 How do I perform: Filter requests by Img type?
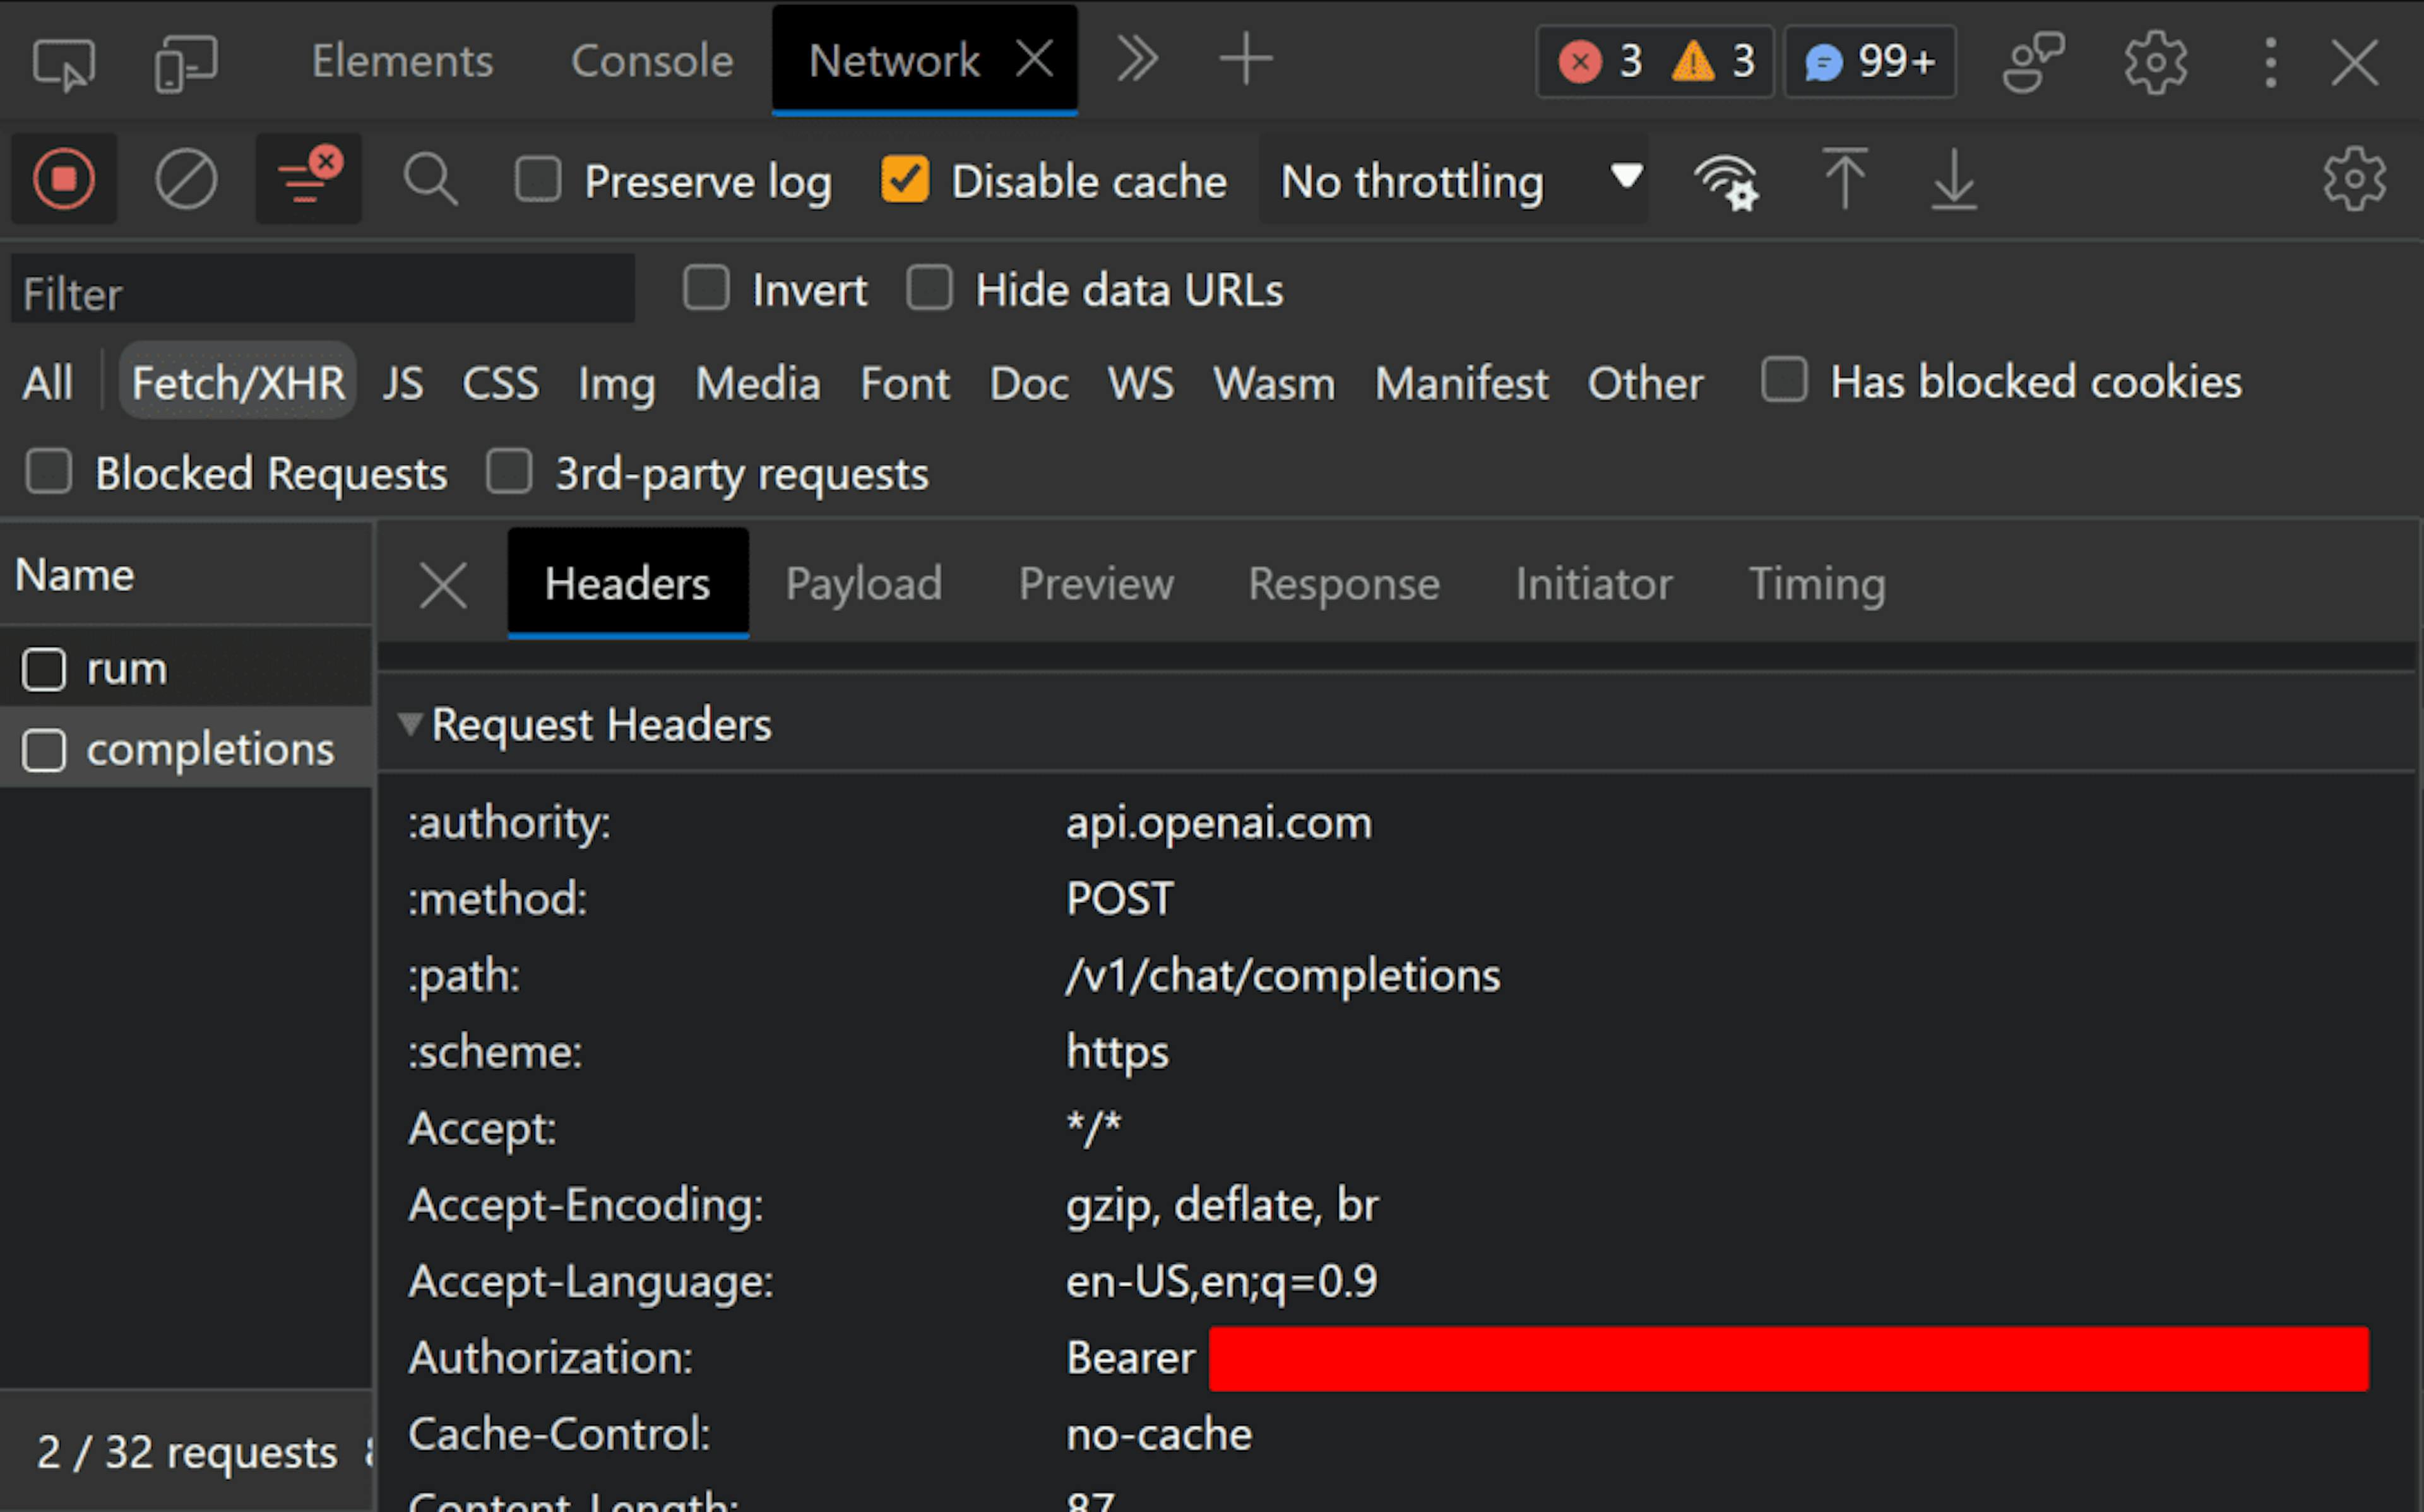(x=616, y=384)
